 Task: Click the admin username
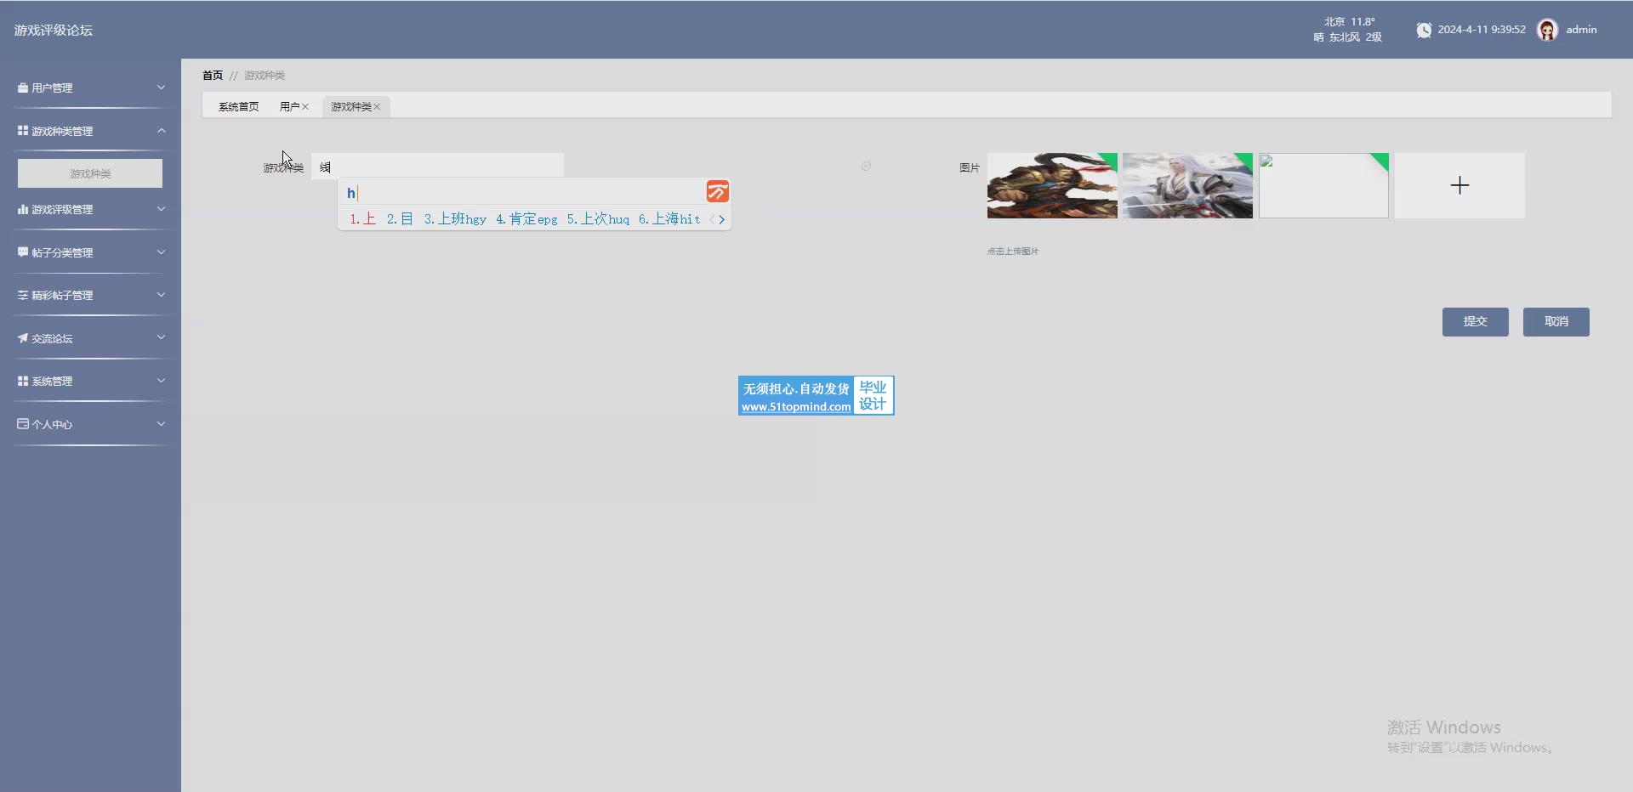(1581, 30)
